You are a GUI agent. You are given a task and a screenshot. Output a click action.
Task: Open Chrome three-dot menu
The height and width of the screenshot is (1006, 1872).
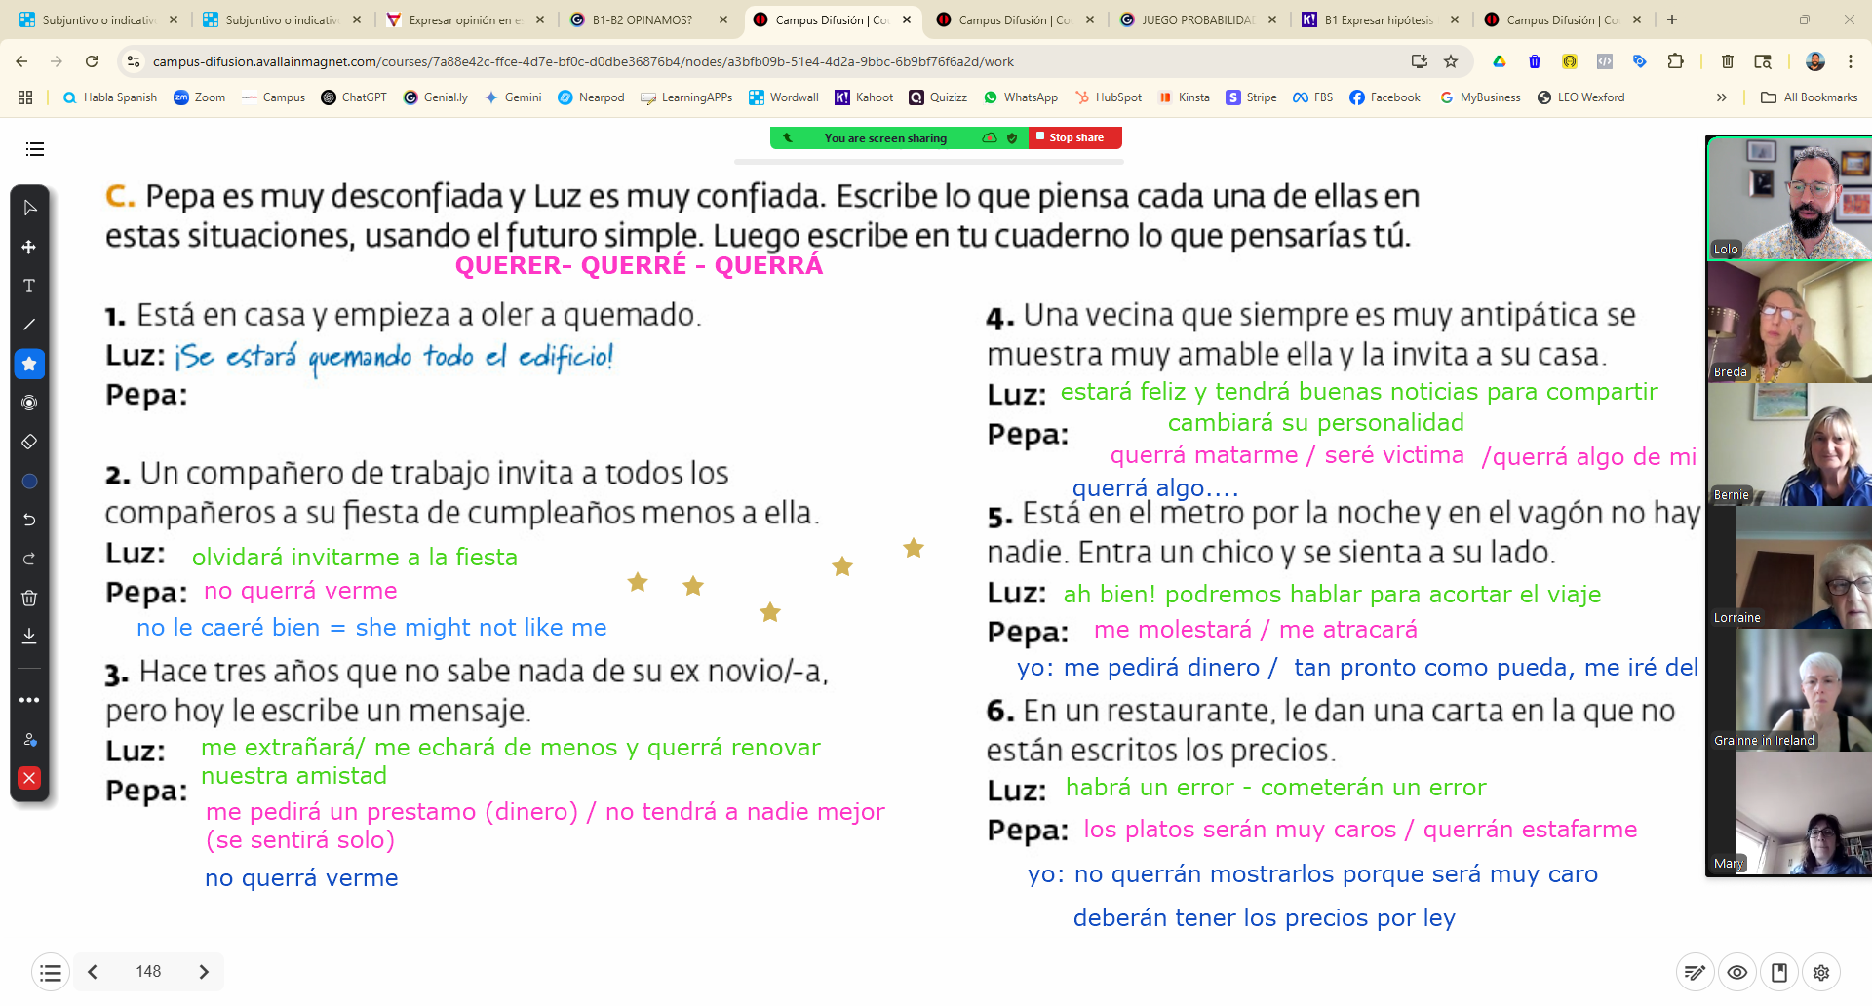click(1851, 61)
